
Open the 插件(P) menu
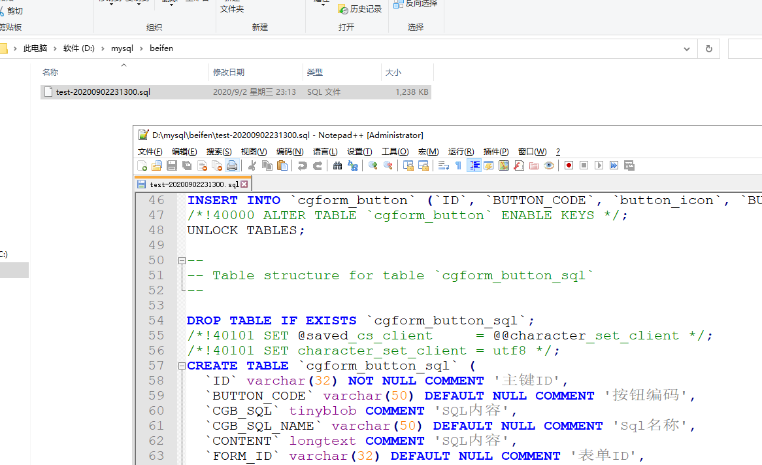[495, 152]
